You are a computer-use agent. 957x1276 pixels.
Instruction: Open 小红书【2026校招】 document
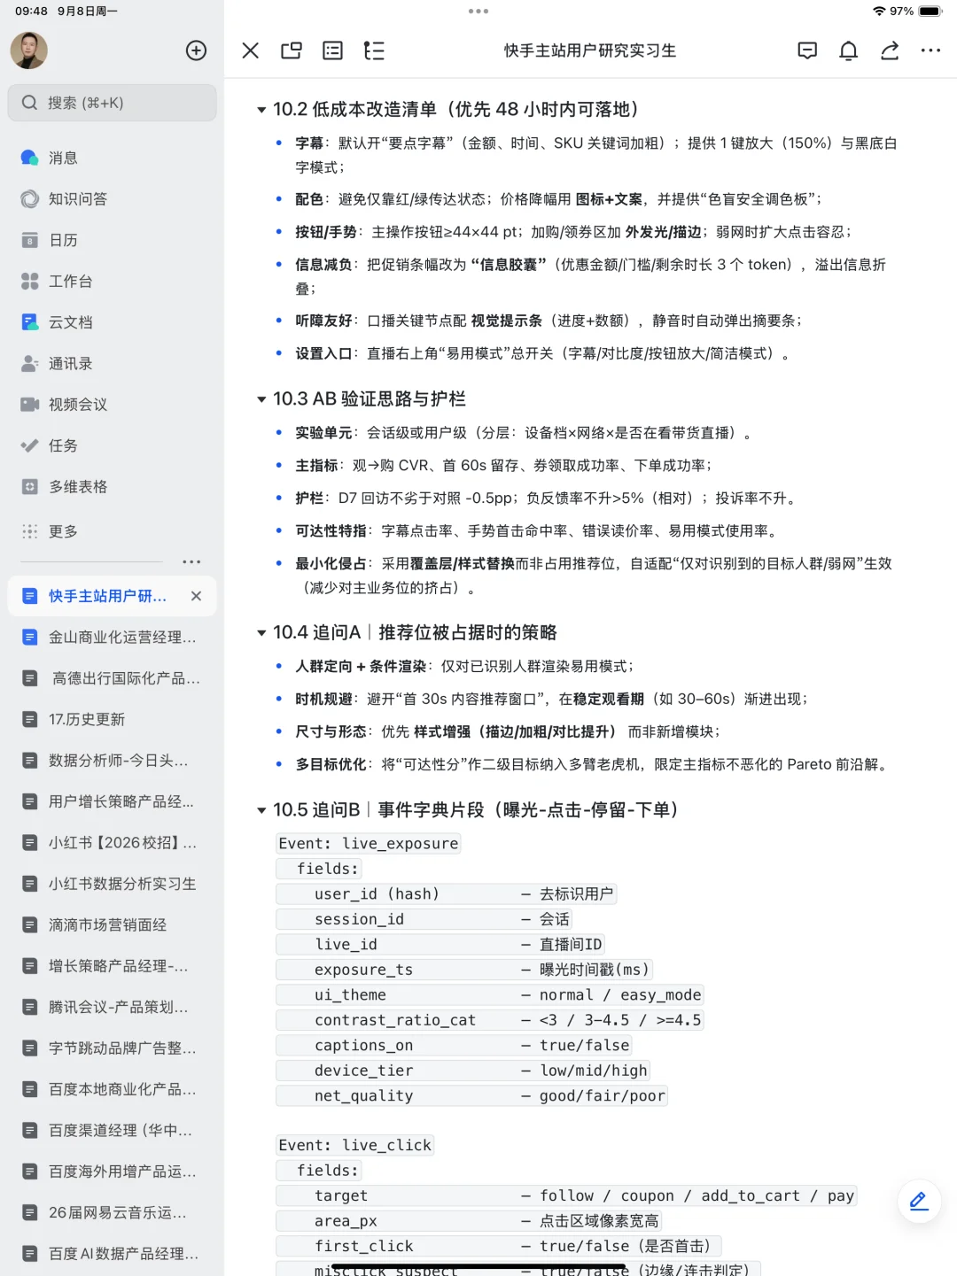pyautogui.click(x=112, y=843)
